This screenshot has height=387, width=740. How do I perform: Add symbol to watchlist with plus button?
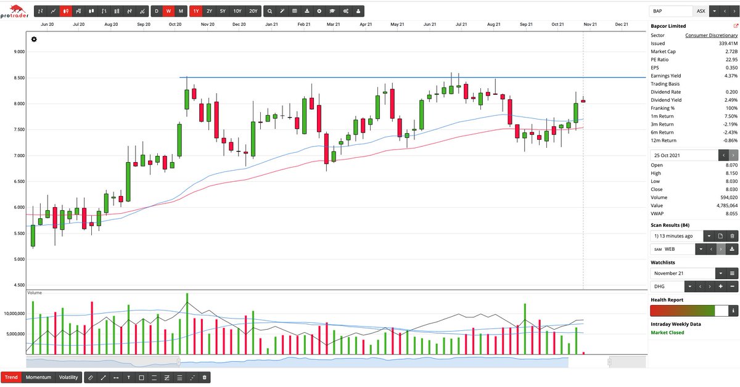coord(720,287)
